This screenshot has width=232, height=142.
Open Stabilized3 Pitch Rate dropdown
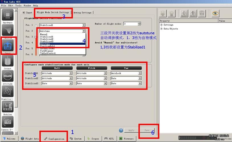click(91, 83)
